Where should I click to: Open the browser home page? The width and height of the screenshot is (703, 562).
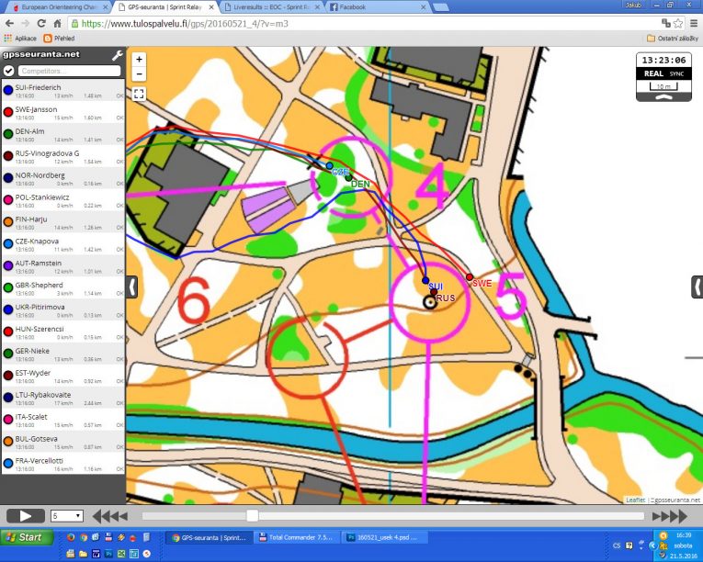point(57,23)
